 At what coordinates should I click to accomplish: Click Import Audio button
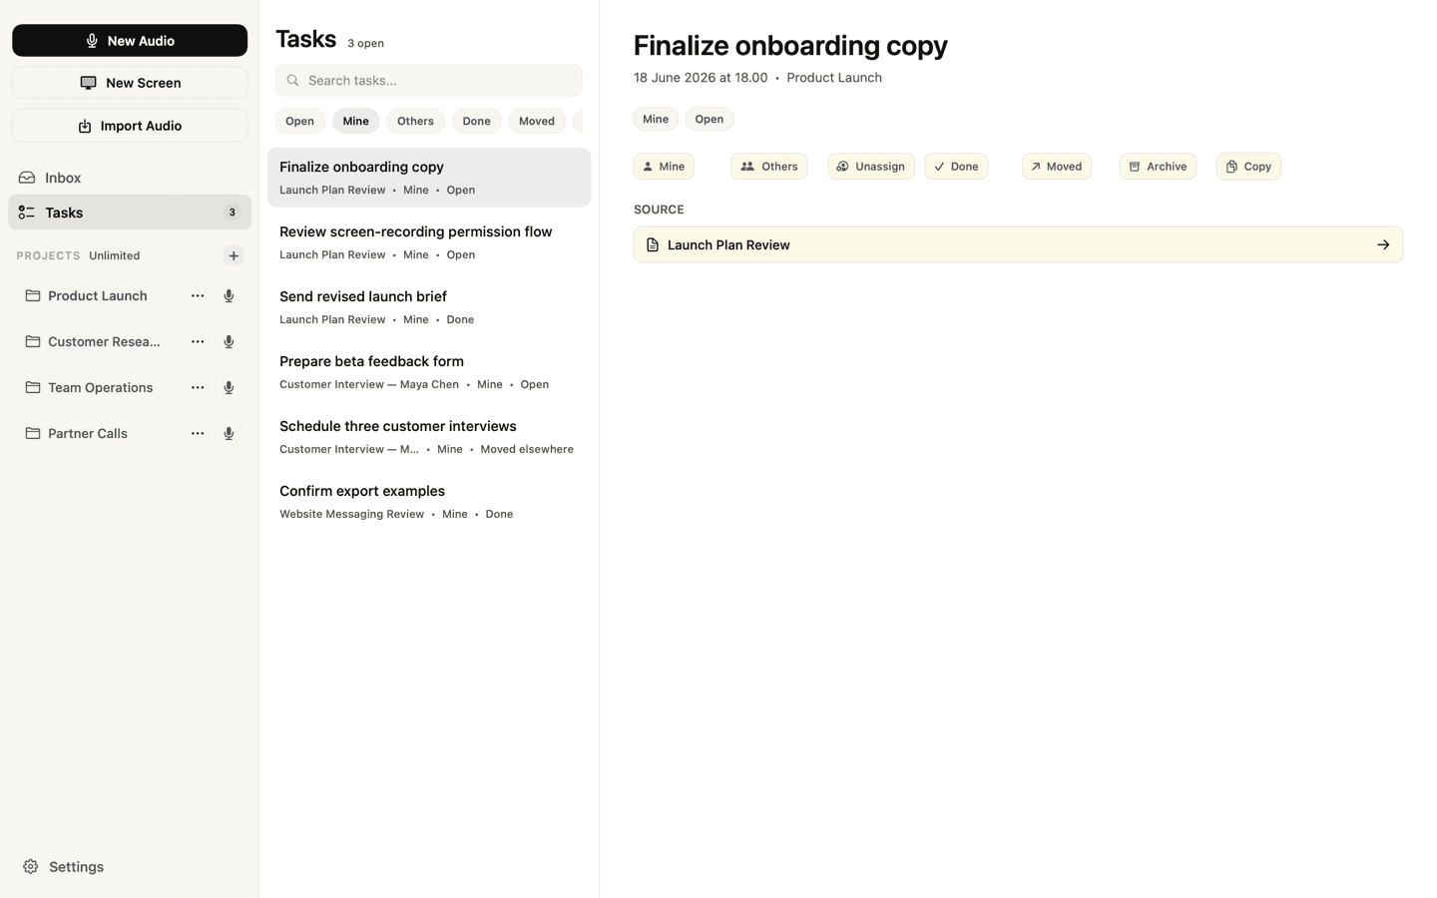coord(130,126)
